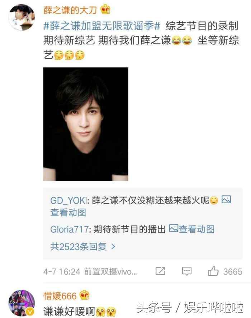Viewport: 251px width, 318px height.
Task: Click crown badge next to 惜媛666
Action: click(x=85, y=295)
